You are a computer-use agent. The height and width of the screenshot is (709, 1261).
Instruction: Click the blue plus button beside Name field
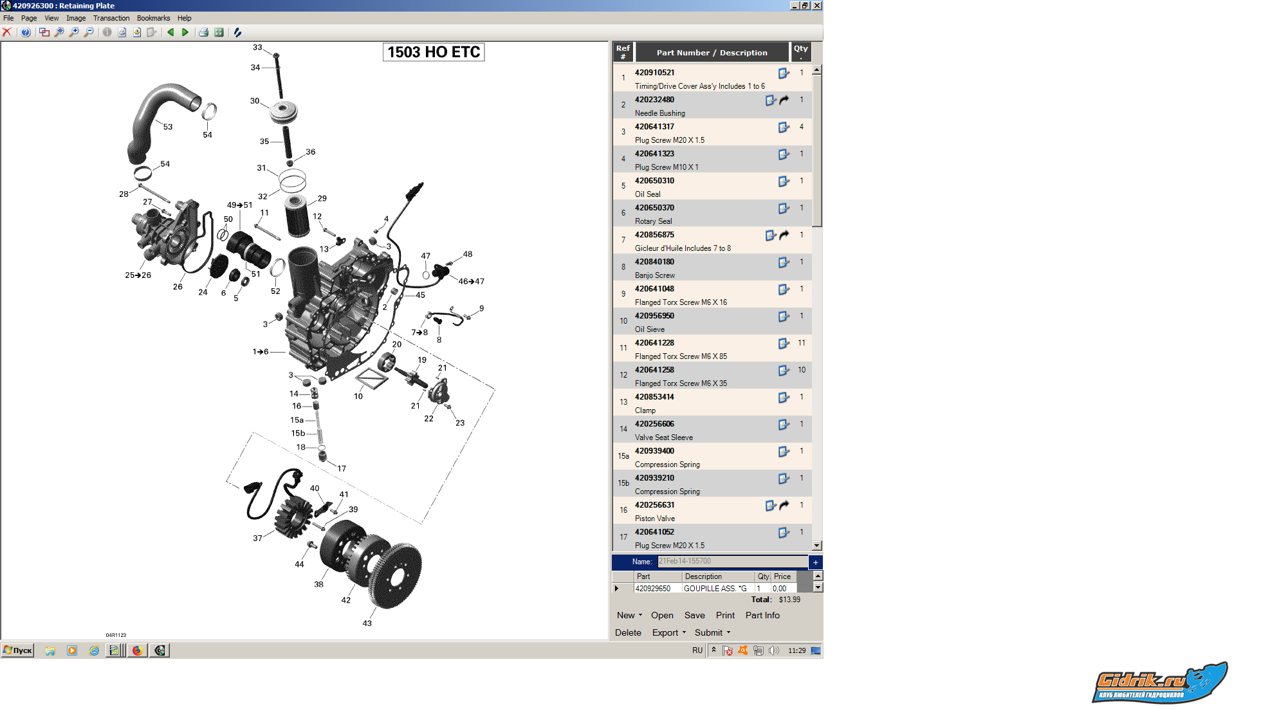pos(816,562)
